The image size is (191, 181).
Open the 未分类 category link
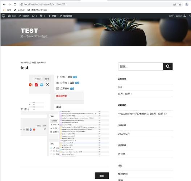(x=121, y=154)
